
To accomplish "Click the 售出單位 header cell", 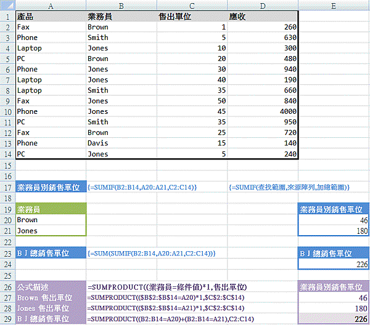I will 192,17.
